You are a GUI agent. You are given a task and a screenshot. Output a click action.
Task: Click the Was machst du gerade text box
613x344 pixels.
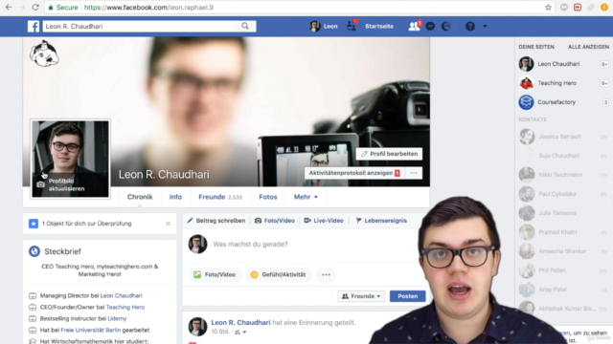pos(250,245)
